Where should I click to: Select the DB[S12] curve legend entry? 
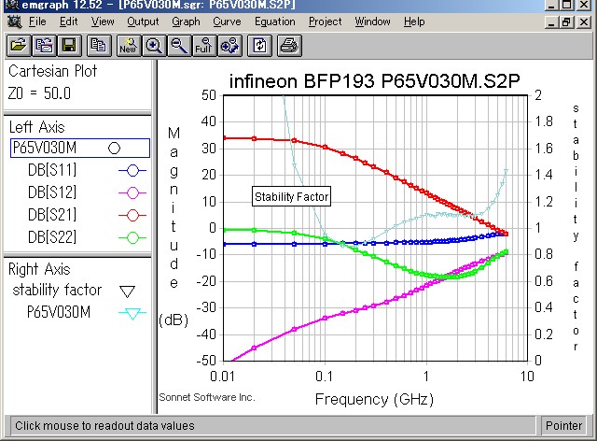tap(52, 192)
